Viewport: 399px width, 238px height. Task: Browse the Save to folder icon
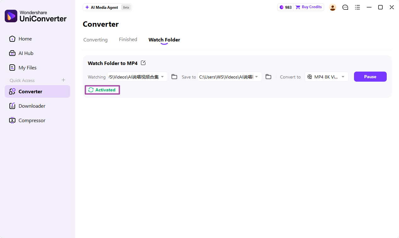[268, 77]
